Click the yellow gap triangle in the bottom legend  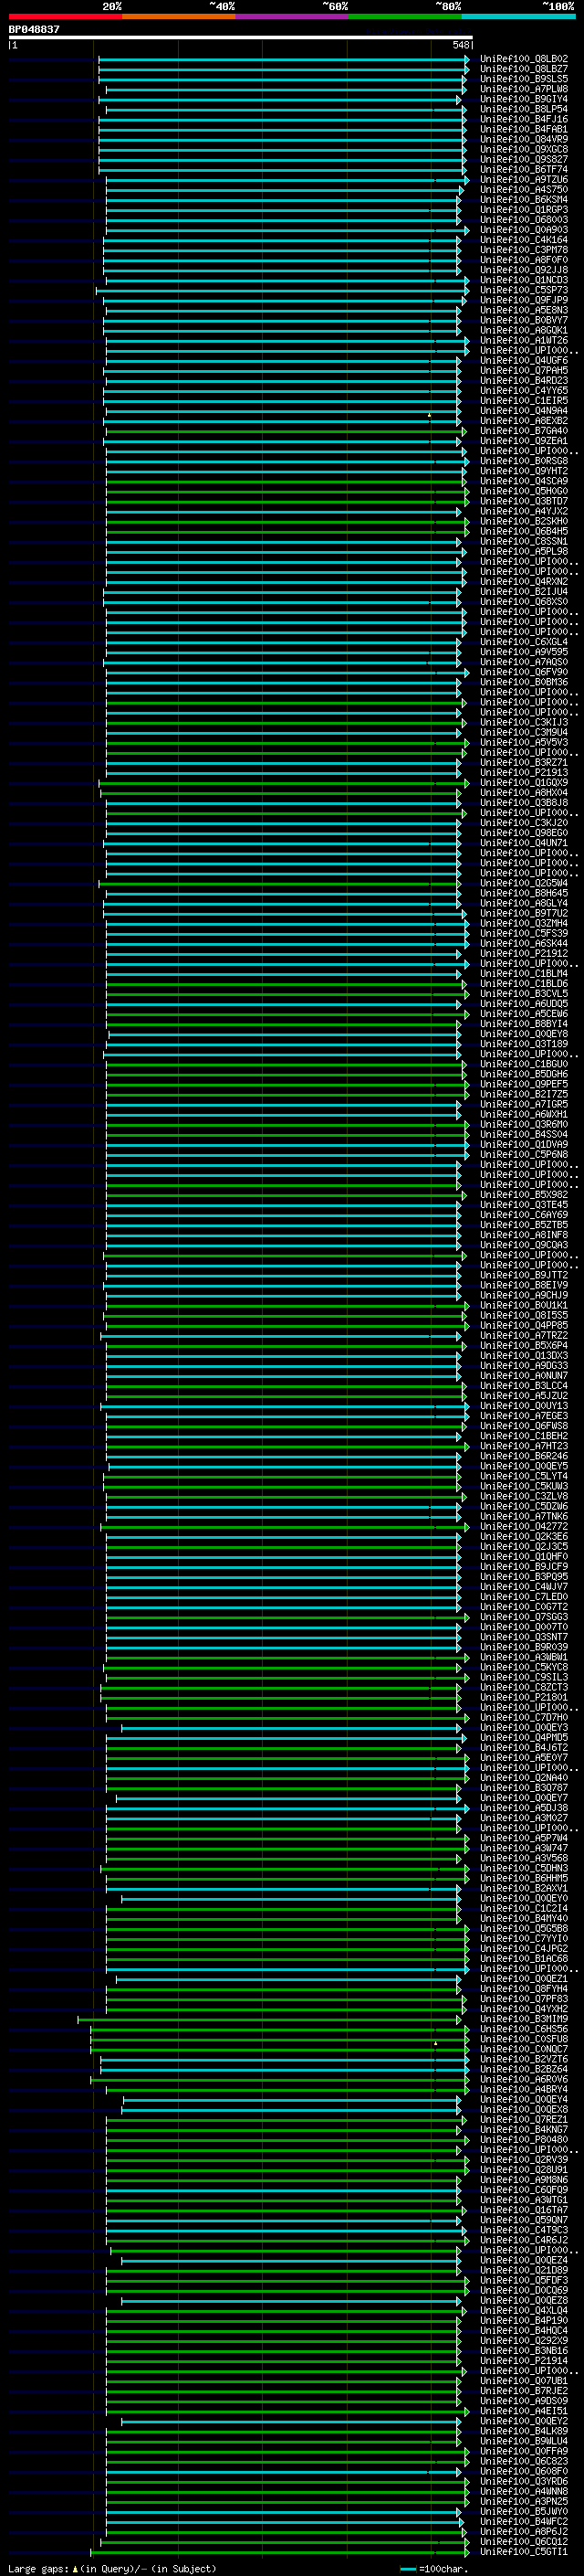[75, 2569]
